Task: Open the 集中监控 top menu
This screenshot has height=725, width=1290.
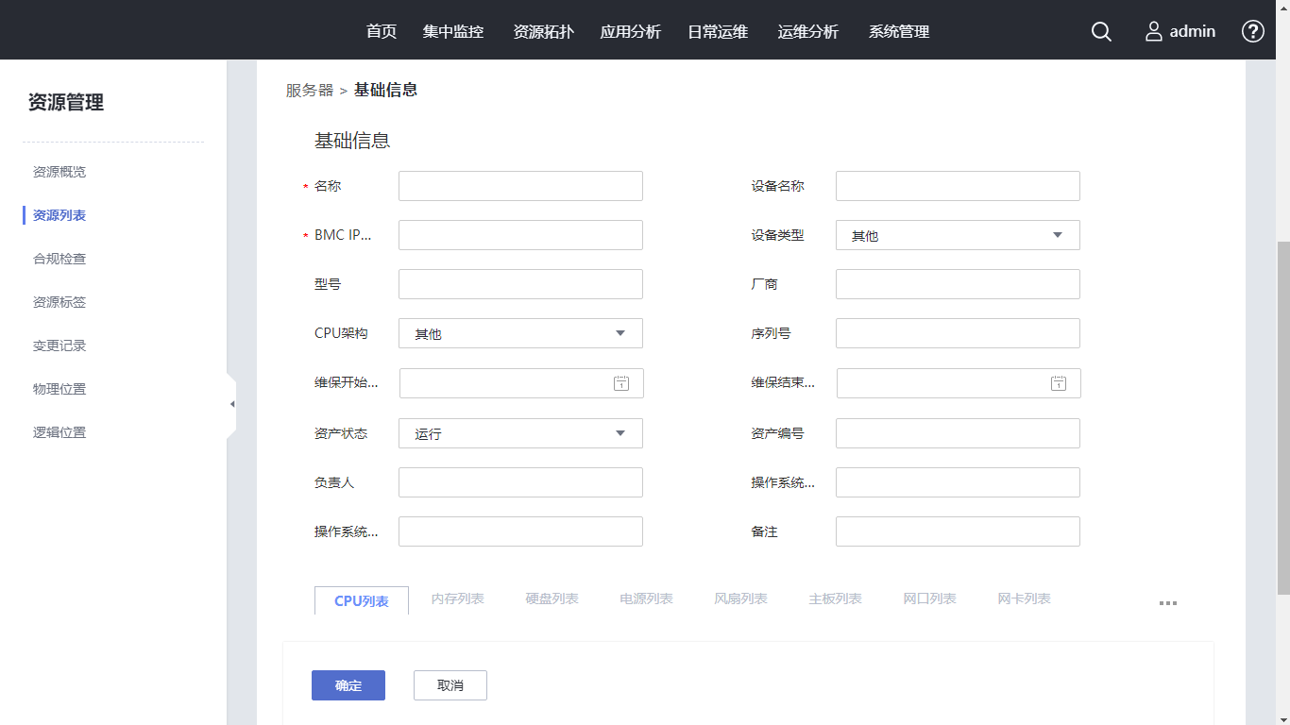Action: [453, 31]
